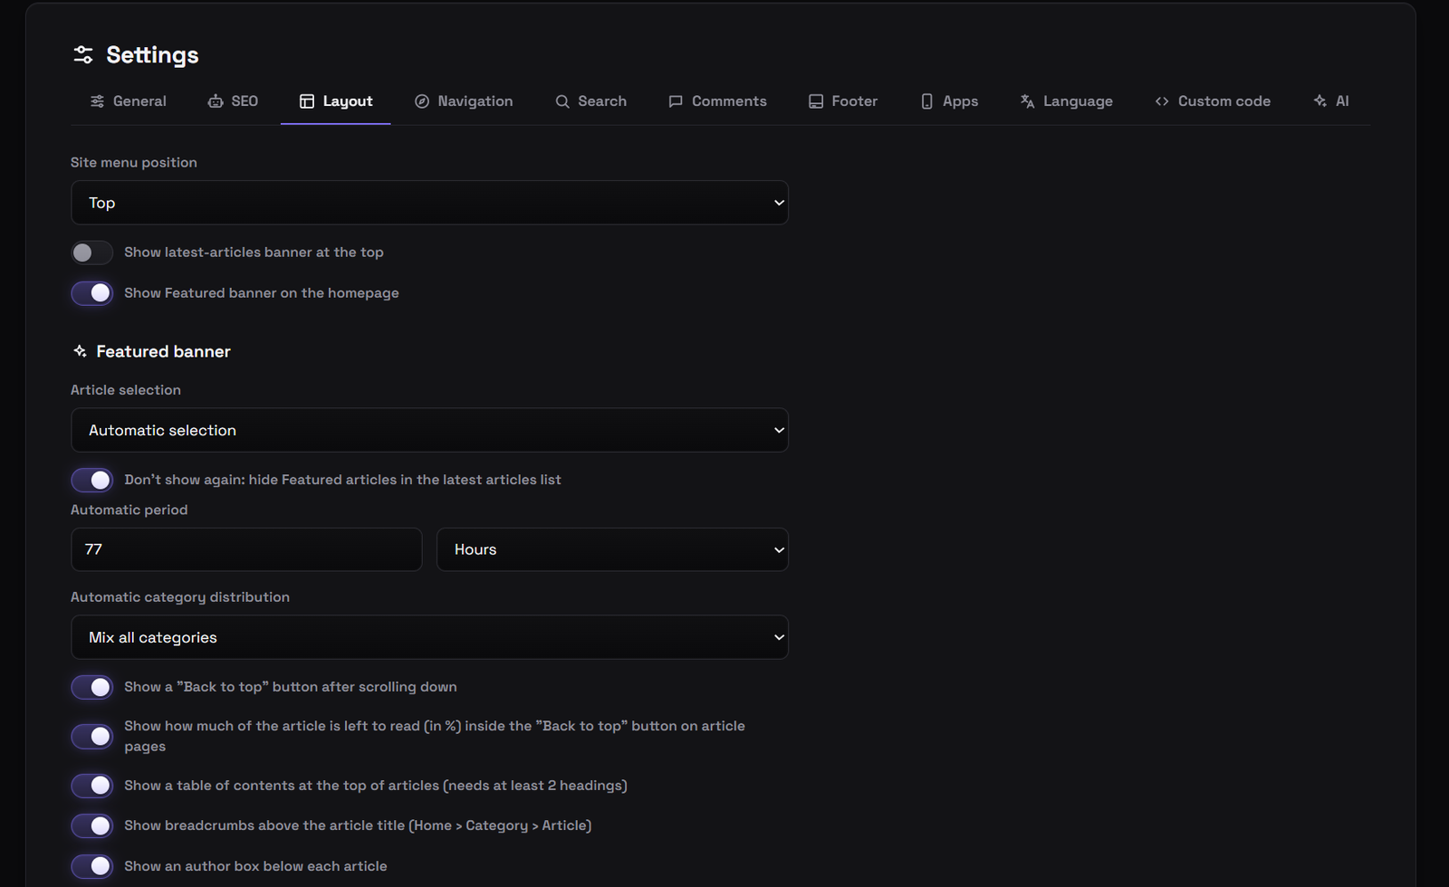Click the AI sparkle icon in the tab bar
1449x887 pixels.
[1320, 101]
